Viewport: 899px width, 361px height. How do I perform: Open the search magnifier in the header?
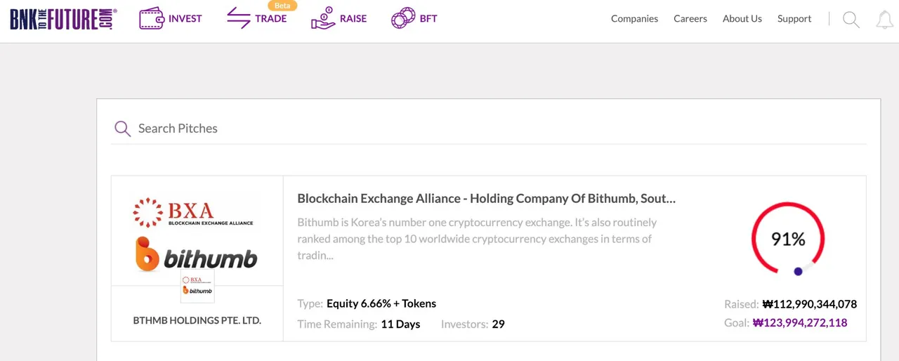coord(851,20)
